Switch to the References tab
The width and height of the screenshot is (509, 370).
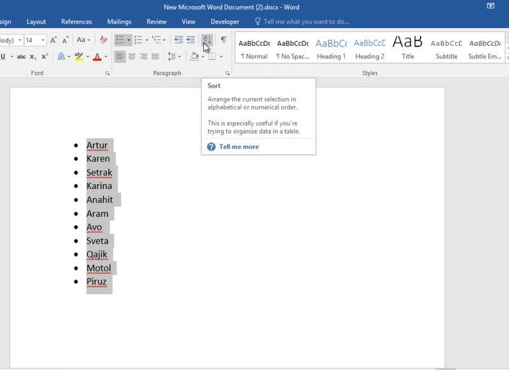pos(76,22)
